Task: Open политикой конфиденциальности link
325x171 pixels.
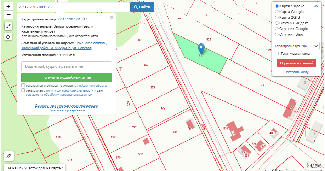Action: 70,90
